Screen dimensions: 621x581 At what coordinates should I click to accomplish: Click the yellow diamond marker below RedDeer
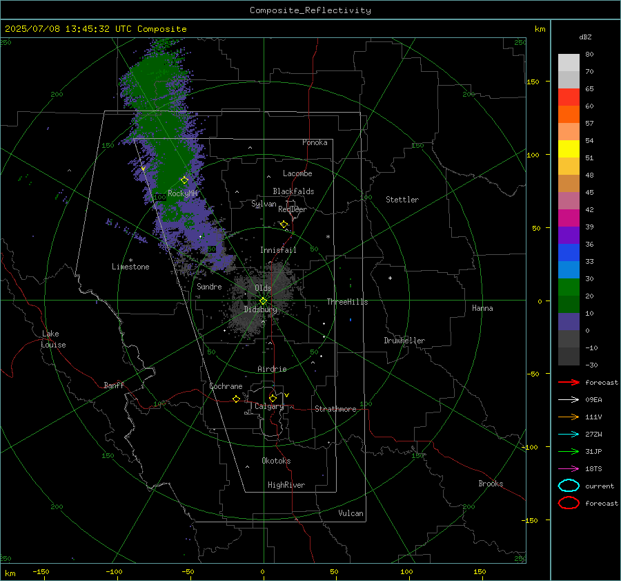click(x=284, y=225)
